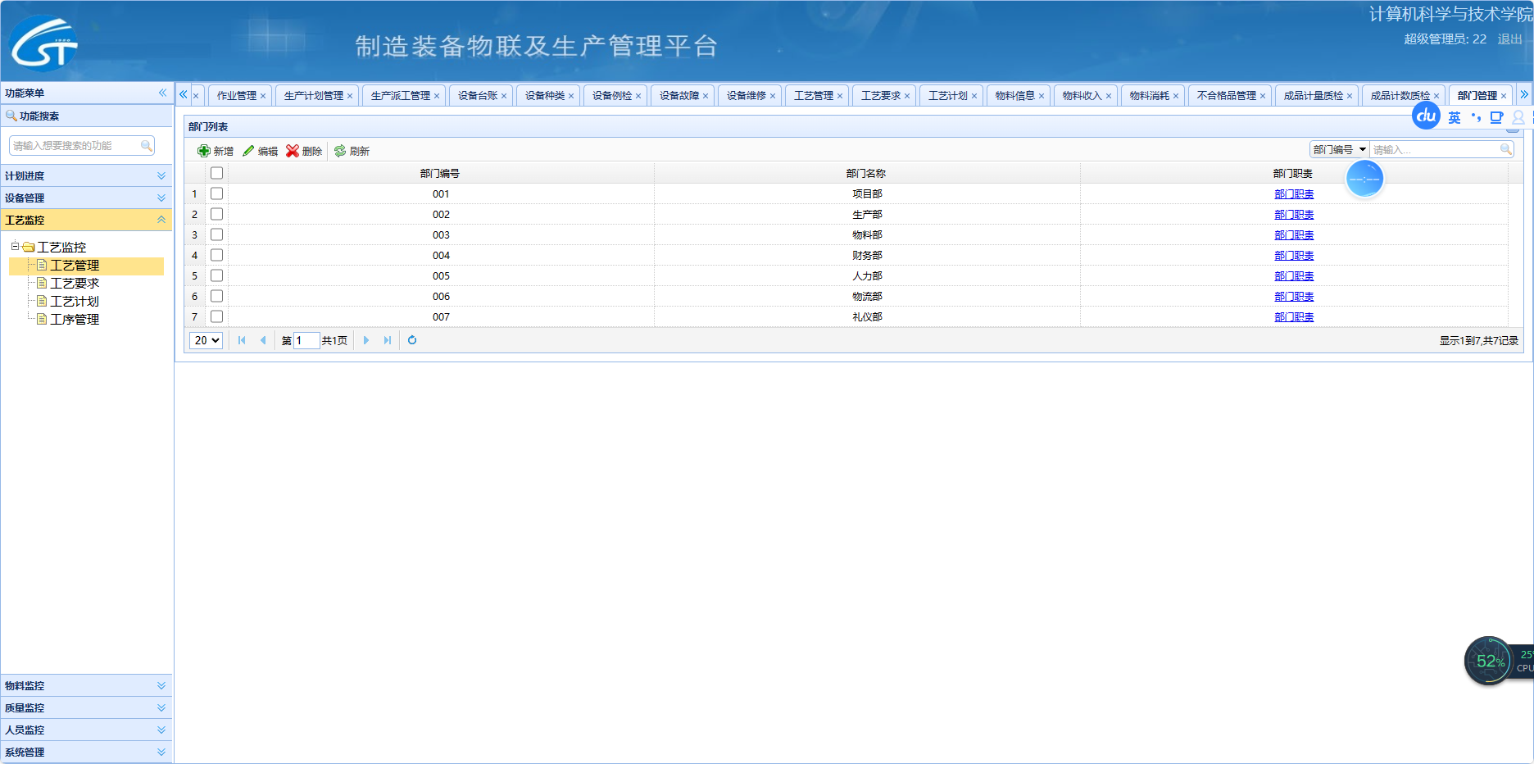Check the row for 生产部

click(216, 214)
